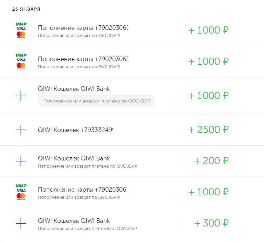The height and width of the screenshot is (242, 264).
Task: Open the QIWI Bank title in the +300 ₽ row
Action: (74, 221)
